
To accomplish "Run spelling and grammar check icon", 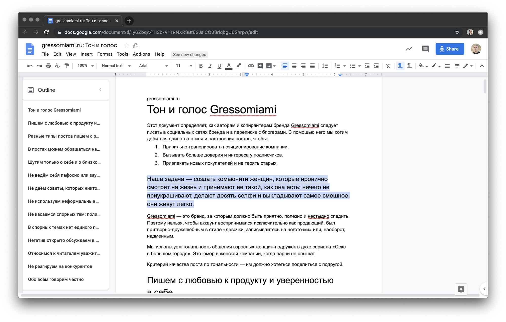I will tap(57, 66).
